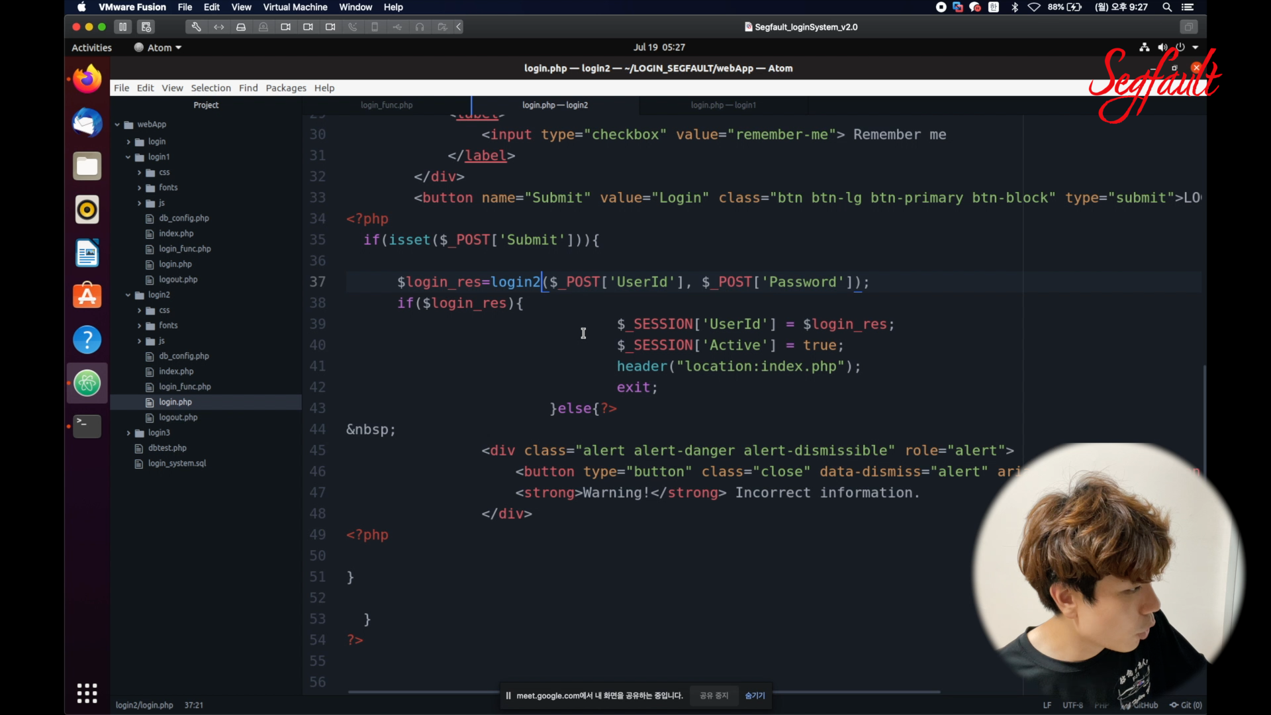Open Thunderbird mail from the dock
The image size is (1271, 715).
pyautogui.click(x=87, y=122)
